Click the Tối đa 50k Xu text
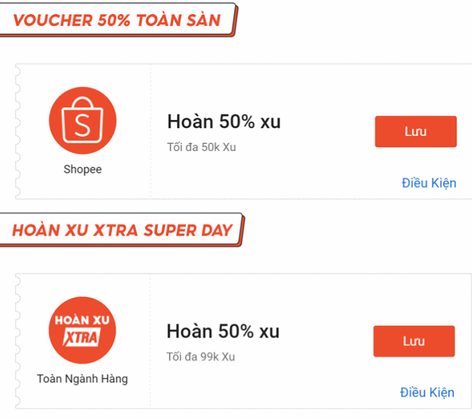 (201, 147)
